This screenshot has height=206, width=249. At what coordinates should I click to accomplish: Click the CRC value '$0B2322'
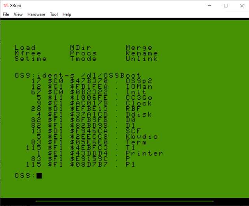(x=89, y=92)
